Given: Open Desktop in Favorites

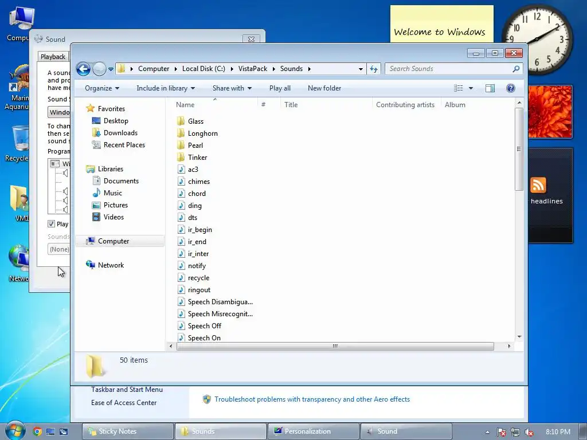Looking at the screenshot, I should tap(116, 121).
